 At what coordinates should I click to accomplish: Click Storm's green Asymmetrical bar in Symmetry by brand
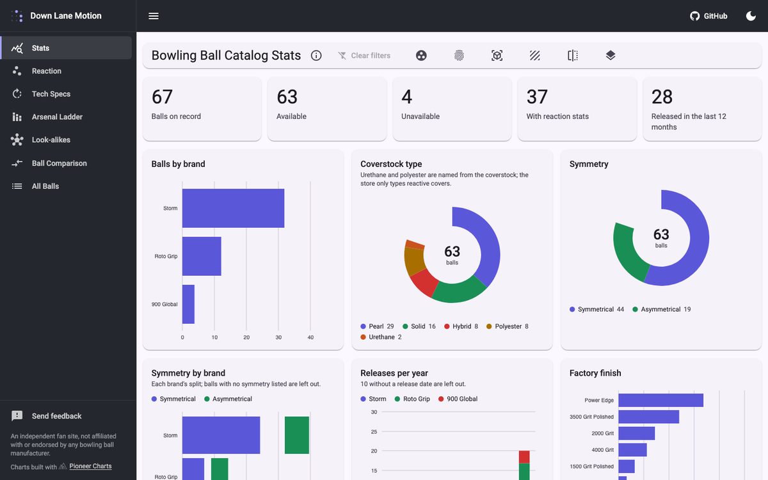point(297,435)
